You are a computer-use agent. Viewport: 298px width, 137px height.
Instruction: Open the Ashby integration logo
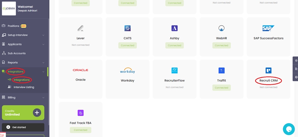[174, 28]
